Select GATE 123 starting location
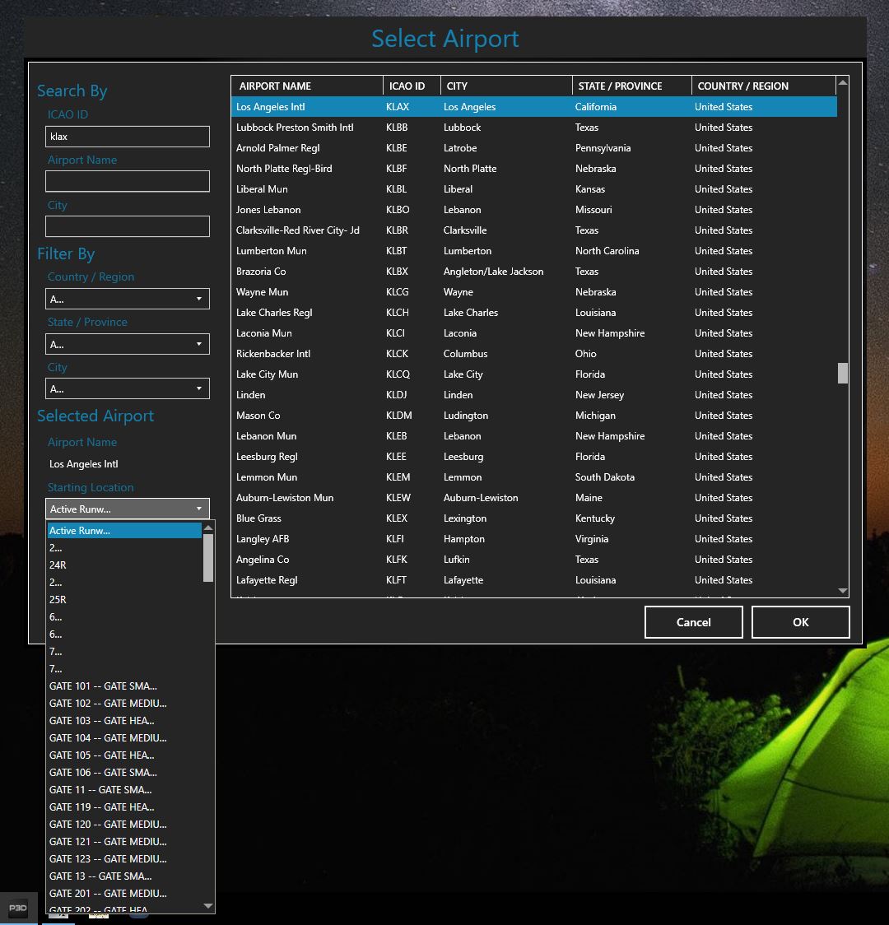Screen dimensions: 889x925 pos(123,859)
